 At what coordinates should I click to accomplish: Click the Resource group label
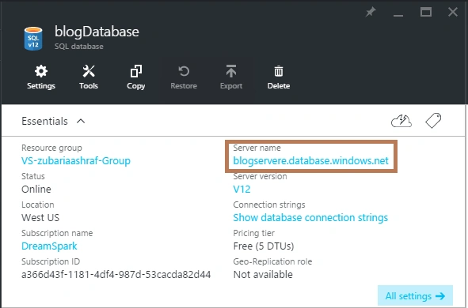pos(51,148)
